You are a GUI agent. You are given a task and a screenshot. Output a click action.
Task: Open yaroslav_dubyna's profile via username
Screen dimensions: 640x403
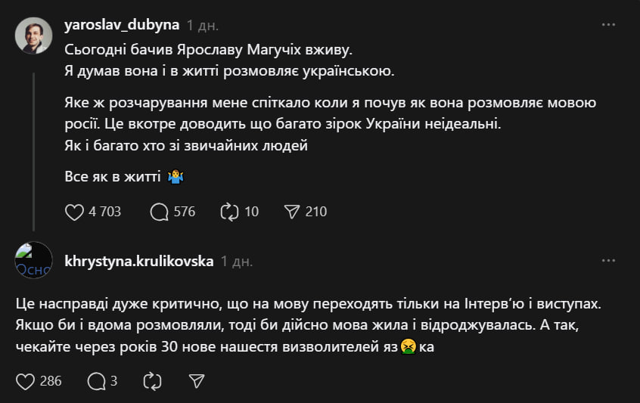tap(122, 25)
